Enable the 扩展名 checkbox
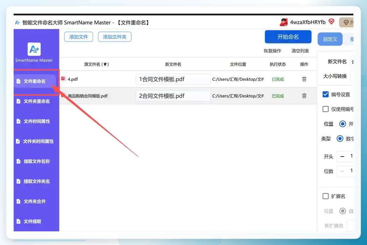This screenshot has height=245, width=367. (326, 196)
